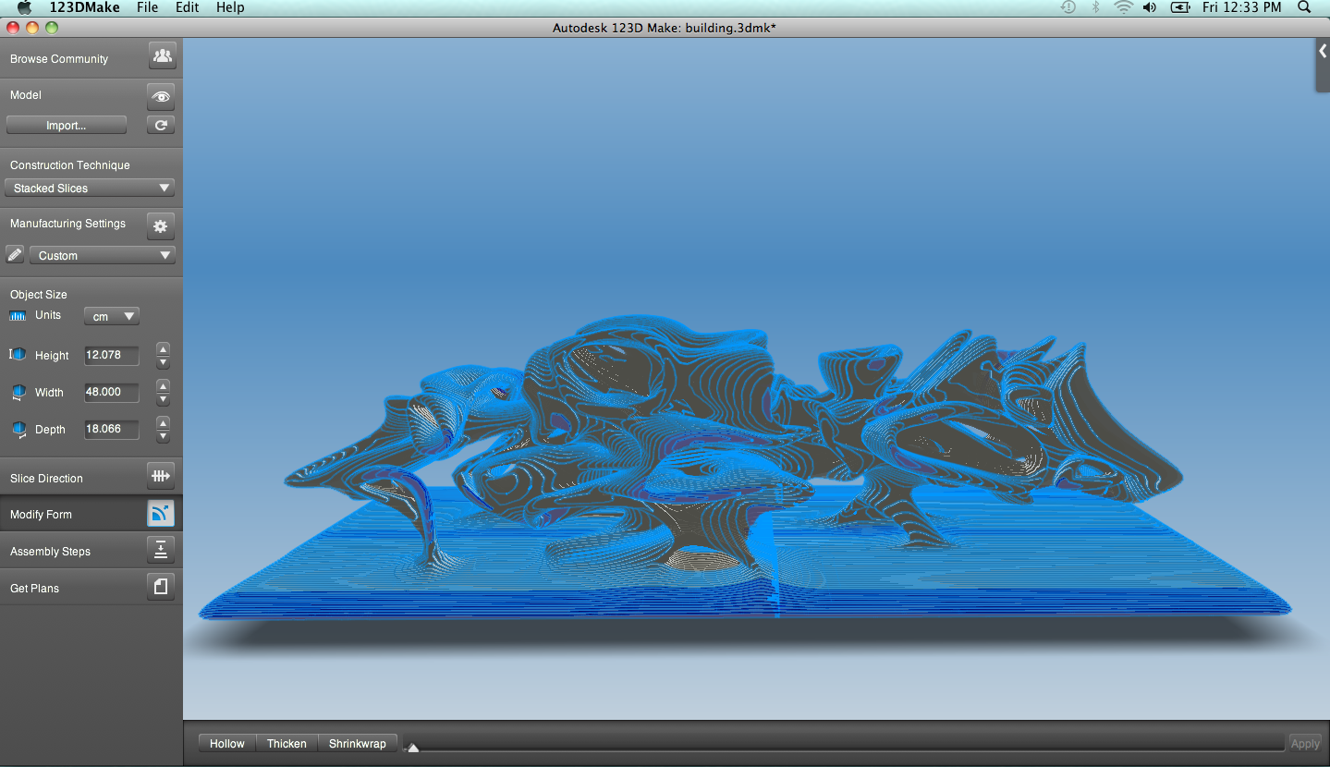Open Spotlight search magnifier icon
Viewport: 1330px width, 767px height.
point(1304,7)
